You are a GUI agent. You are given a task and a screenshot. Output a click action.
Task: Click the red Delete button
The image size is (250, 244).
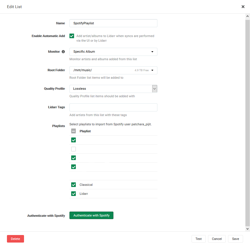point(15,239)
